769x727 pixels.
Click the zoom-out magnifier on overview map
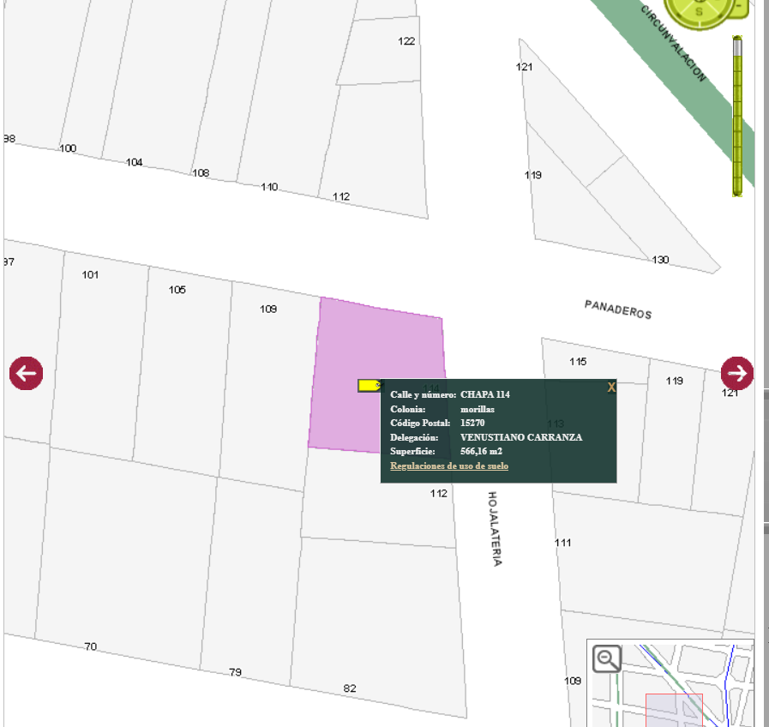click(x=607, y=659)
